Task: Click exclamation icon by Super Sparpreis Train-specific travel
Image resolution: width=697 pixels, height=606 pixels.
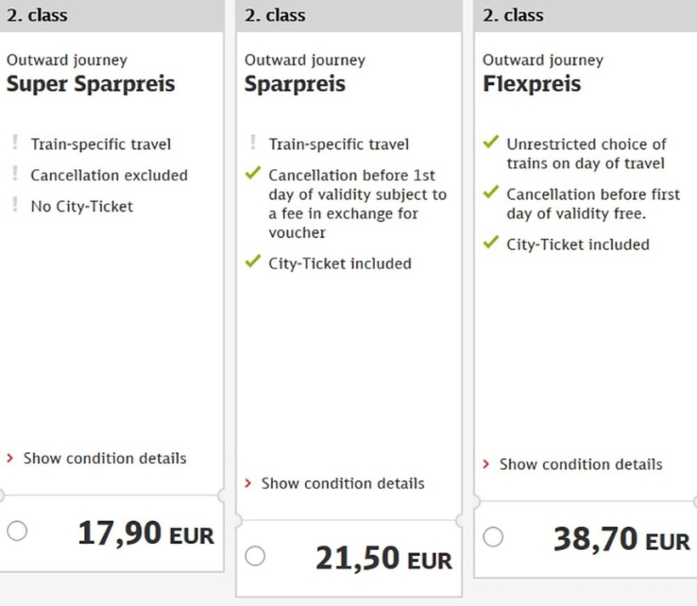Action: pyautogui.click(x=14, y=144)
